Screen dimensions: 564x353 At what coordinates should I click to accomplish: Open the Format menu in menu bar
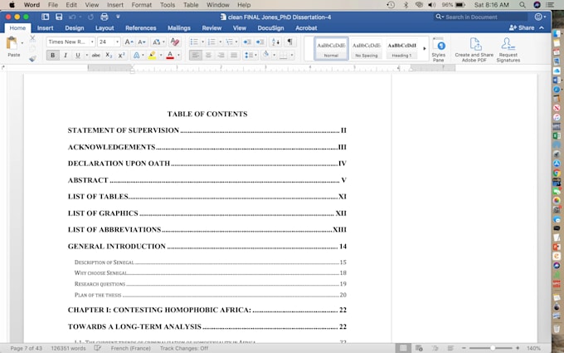(141, 5)
